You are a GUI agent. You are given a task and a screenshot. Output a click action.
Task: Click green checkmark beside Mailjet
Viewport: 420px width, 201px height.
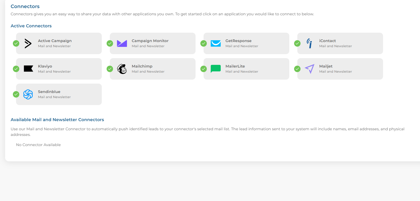point(297,69)
